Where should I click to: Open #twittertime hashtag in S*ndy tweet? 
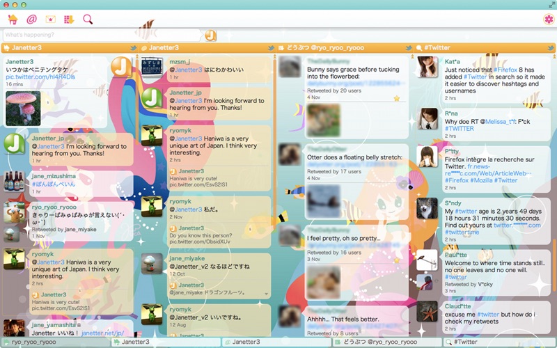click(x=462, y=232)
